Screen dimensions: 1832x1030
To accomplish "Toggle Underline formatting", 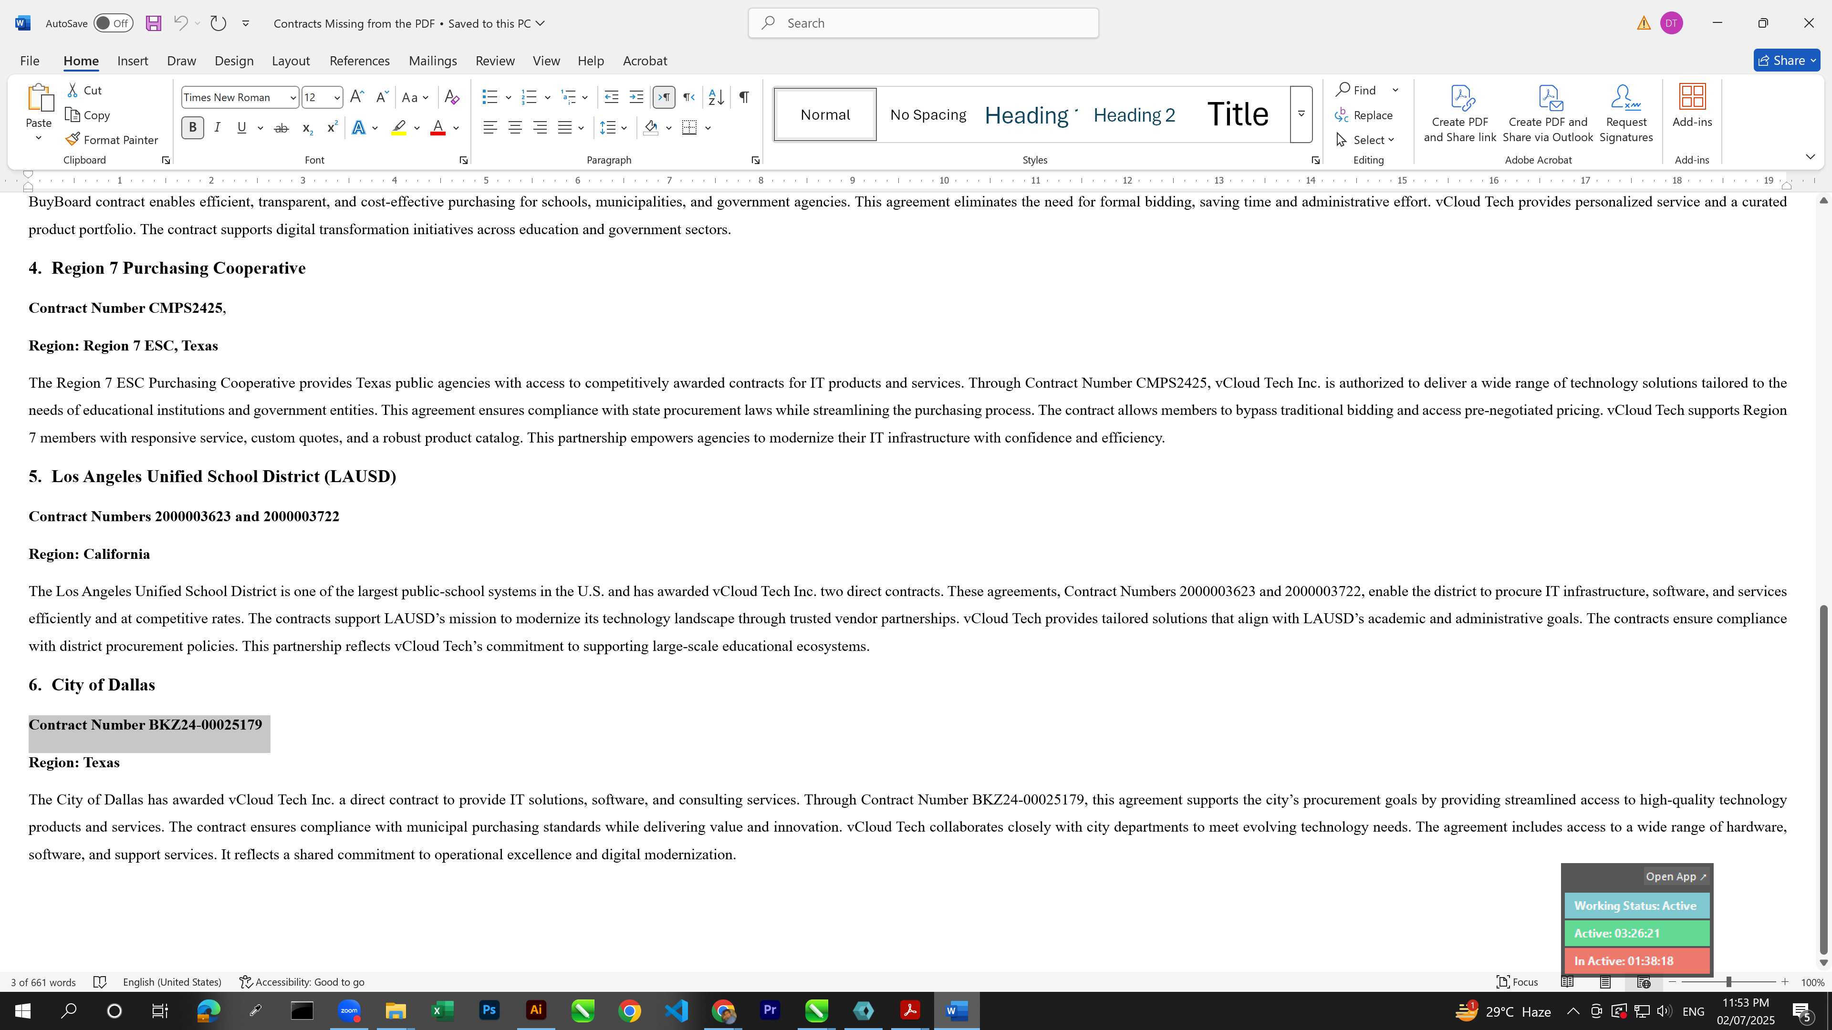I will tap(242, 127).
